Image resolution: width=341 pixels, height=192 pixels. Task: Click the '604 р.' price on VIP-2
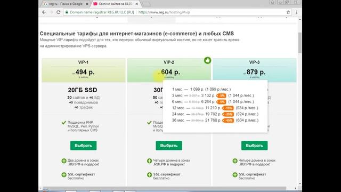[170, 72]
